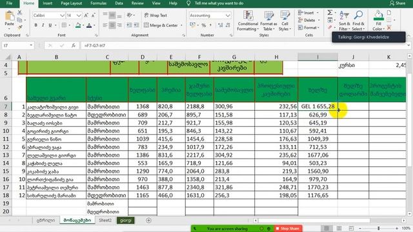Increase font size with the larger A icon
The image size is (413, 232).
(x=86, y=15)
